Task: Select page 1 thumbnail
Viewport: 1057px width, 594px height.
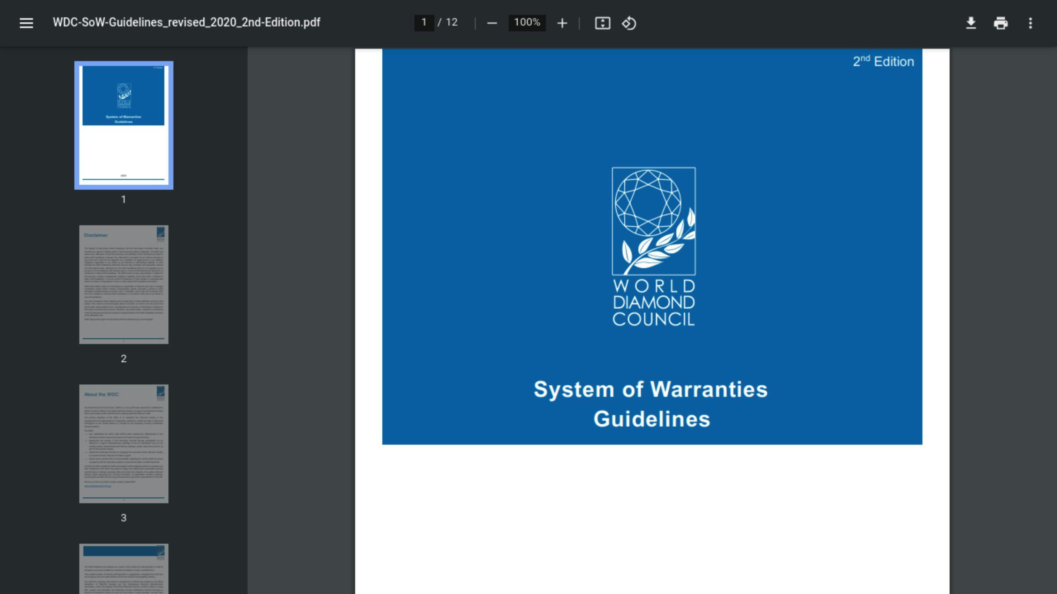Action: click(124, 125)
